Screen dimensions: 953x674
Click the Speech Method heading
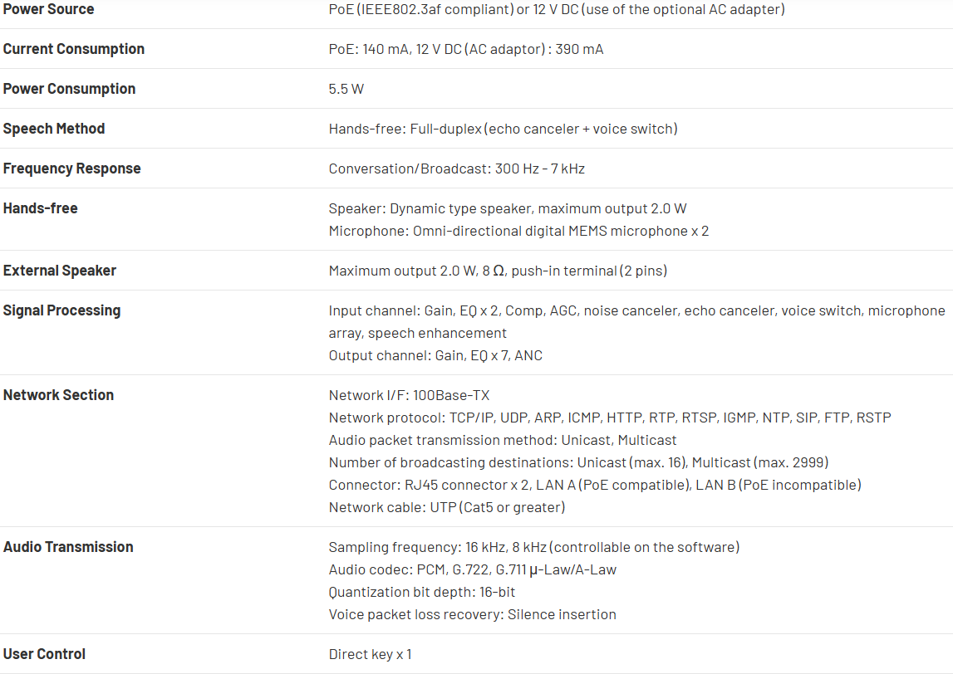coord(54,129)
